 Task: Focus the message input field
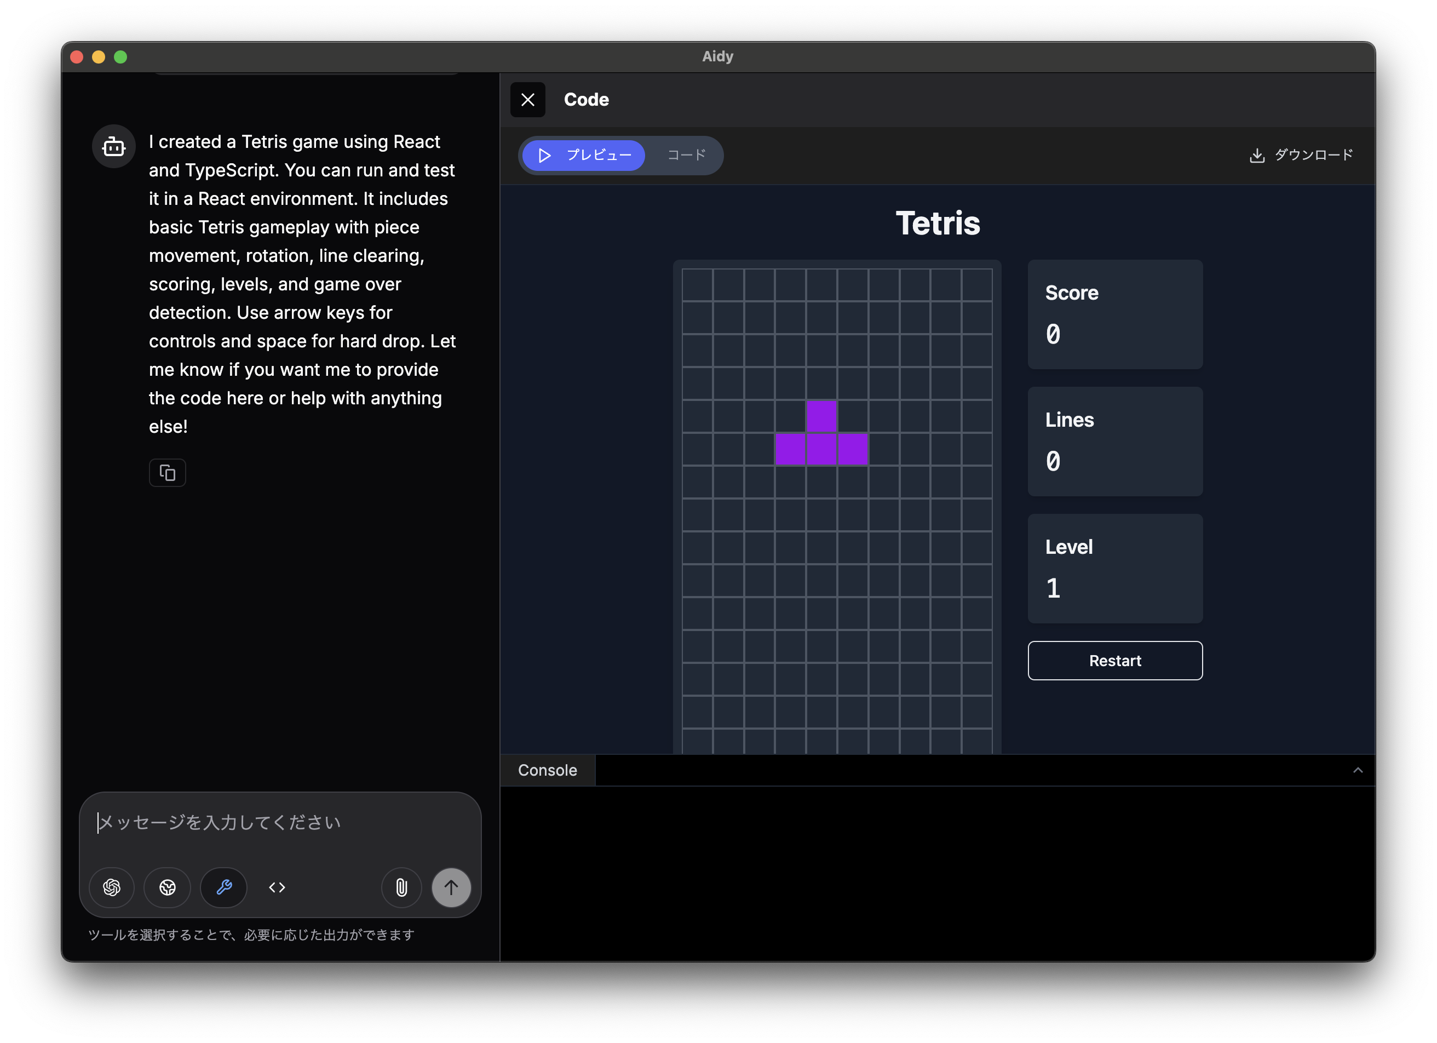[280, 823]
